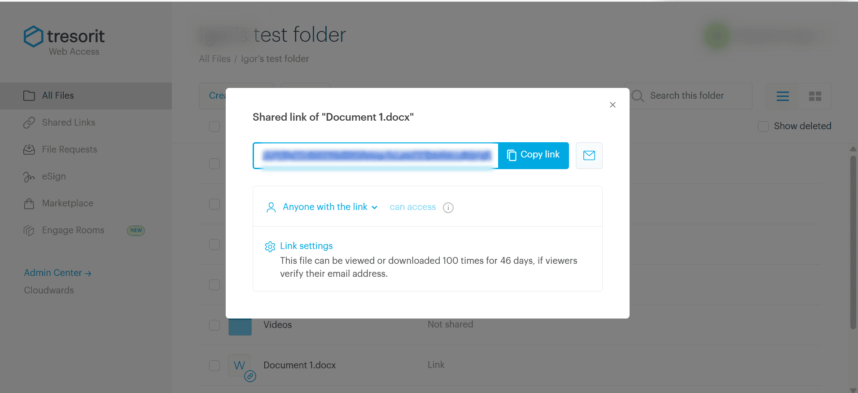Tick the checkbox for Videos folder
The width and height of the screenshot is (858, 393).
[214, 325]
